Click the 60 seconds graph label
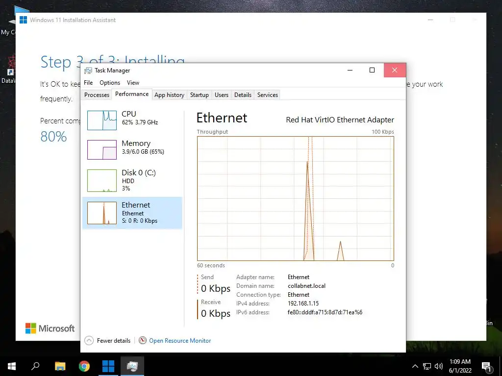The image size is (502, 376). coord(211,265)
